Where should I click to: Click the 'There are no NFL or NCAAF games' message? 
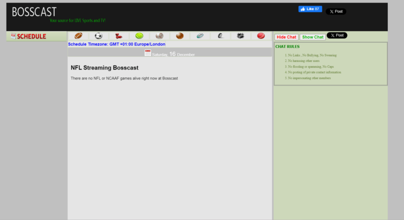124,79
